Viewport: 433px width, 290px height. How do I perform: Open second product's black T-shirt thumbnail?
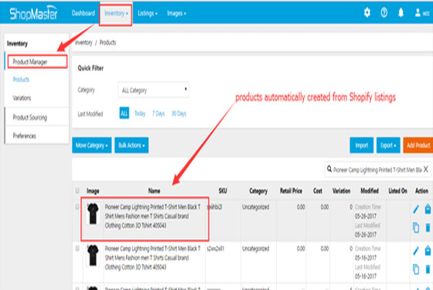pyautogui.click(x=93, y=255)
